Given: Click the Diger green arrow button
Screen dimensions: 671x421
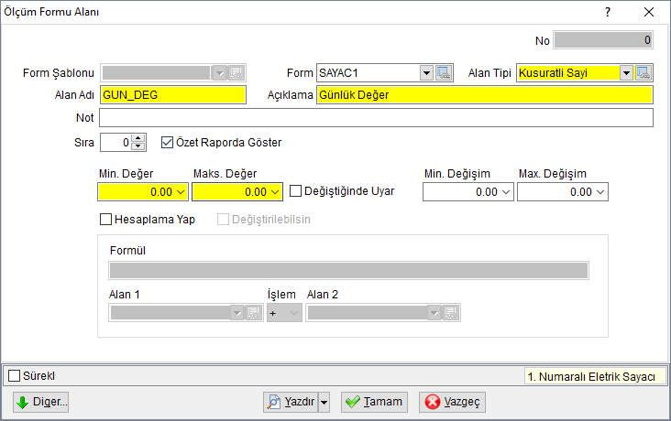Looking at the screenshot, I should [40, 402].
